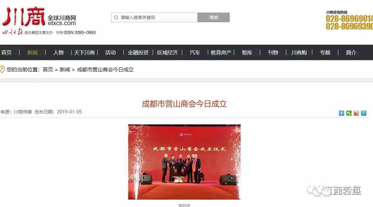
Task: Click the 四川日报 calligraphy logo
Action: (x=13, y=32)
